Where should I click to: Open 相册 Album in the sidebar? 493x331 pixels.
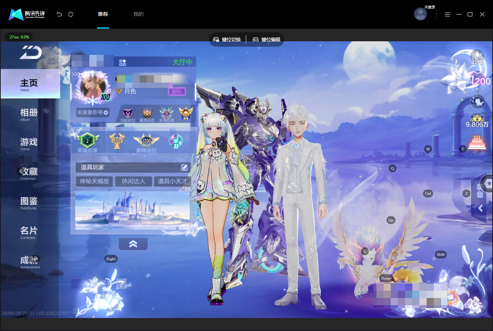tap(29, 114)
